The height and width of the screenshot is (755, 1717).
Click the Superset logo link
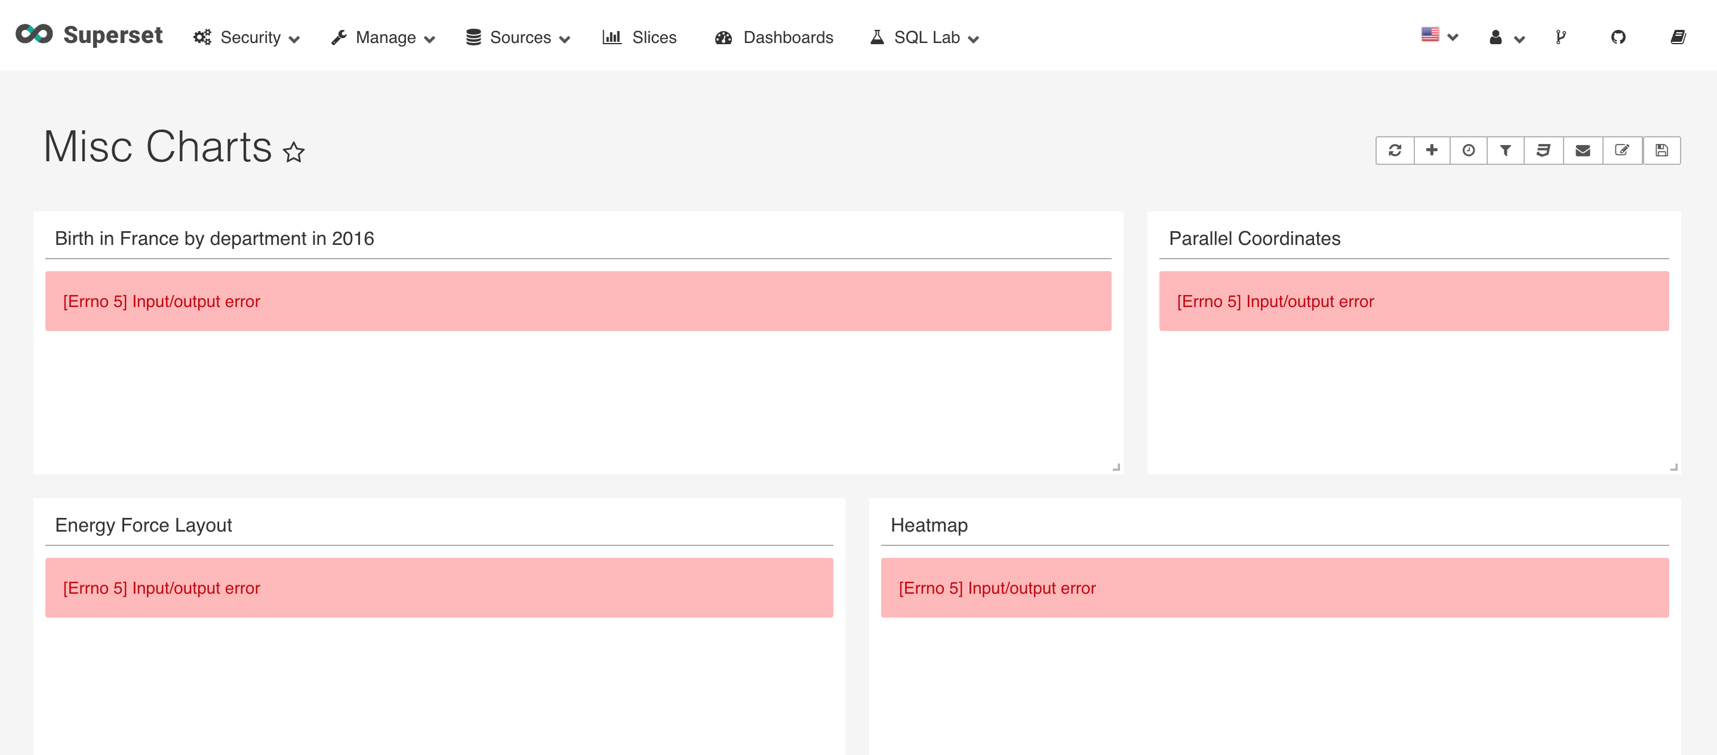[88, 35]
